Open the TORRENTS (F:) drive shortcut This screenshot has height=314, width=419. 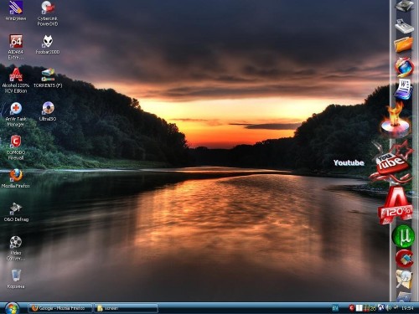[x=48, y=78]
